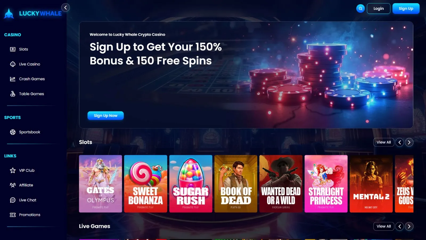Viewport: 426px width, 240px height.
Task: Click the search magnifier icon
Action: 361,9
